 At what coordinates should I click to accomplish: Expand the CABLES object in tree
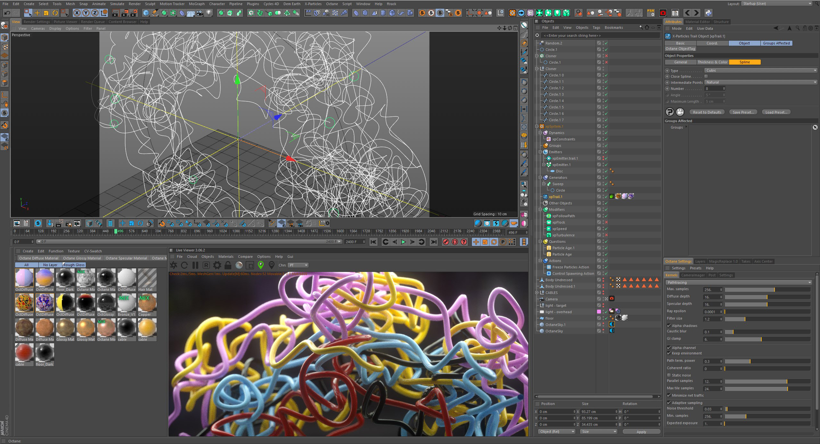537,293
